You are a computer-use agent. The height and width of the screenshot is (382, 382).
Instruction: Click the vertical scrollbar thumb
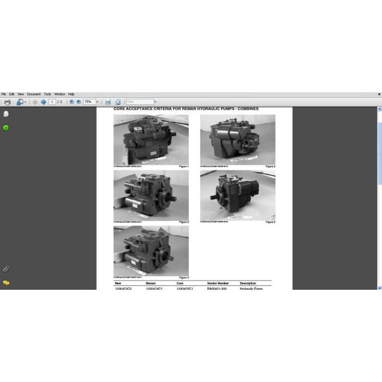380,153
